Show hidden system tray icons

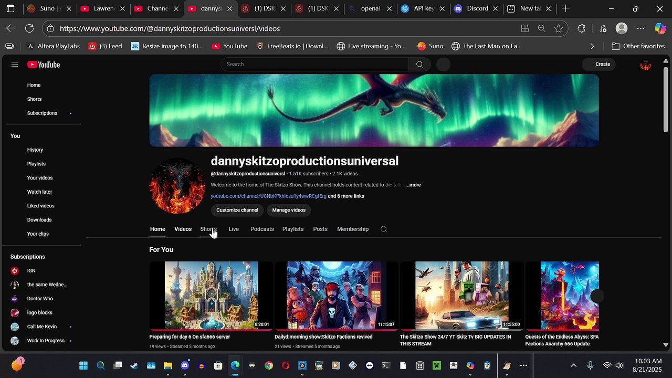click(573, 365)
